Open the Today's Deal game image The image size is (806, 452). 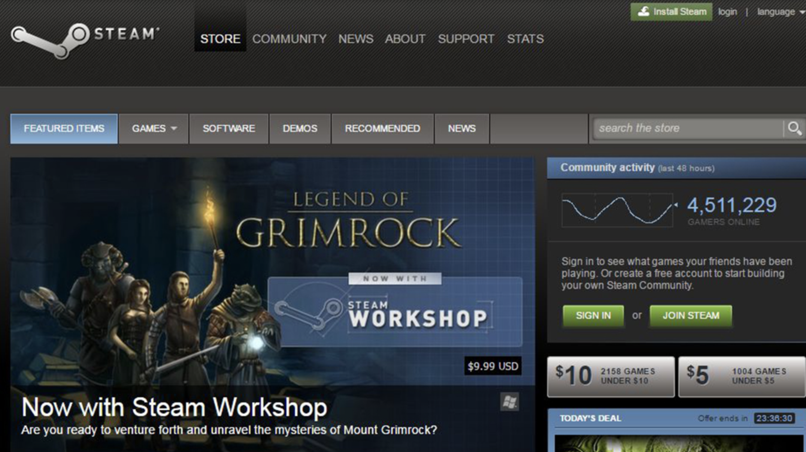point(679,443)
